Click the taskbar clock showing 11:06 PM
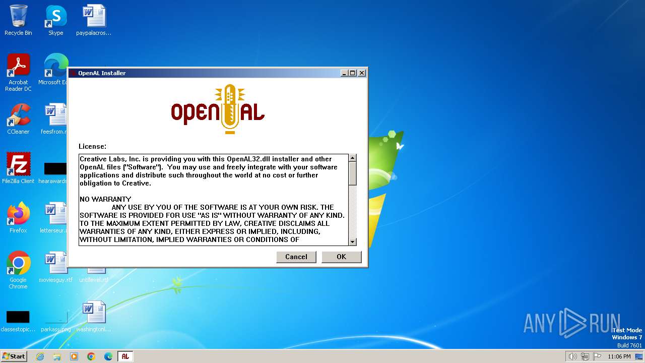The width and height of the screenshot is (645, 363). pyautogui.click(x=619, y=356)
